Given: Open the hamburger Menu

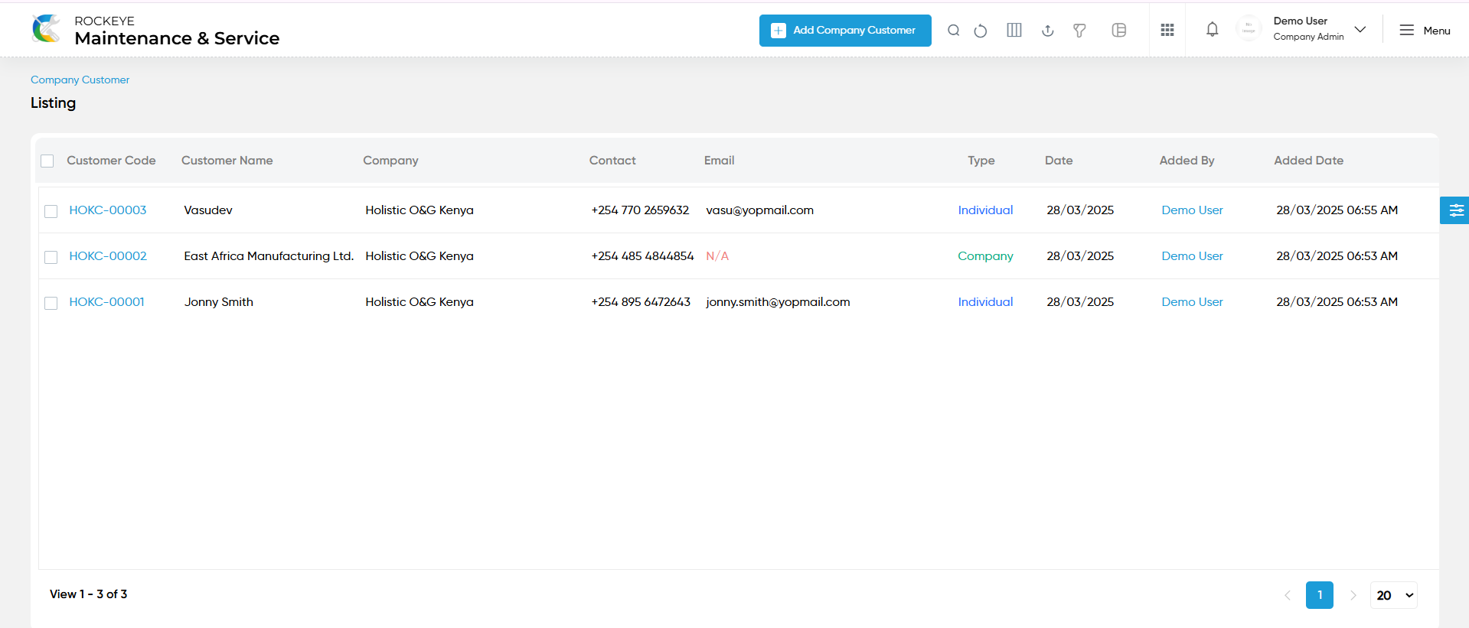Looking at the screenshot, I should tap(1425, 31).
